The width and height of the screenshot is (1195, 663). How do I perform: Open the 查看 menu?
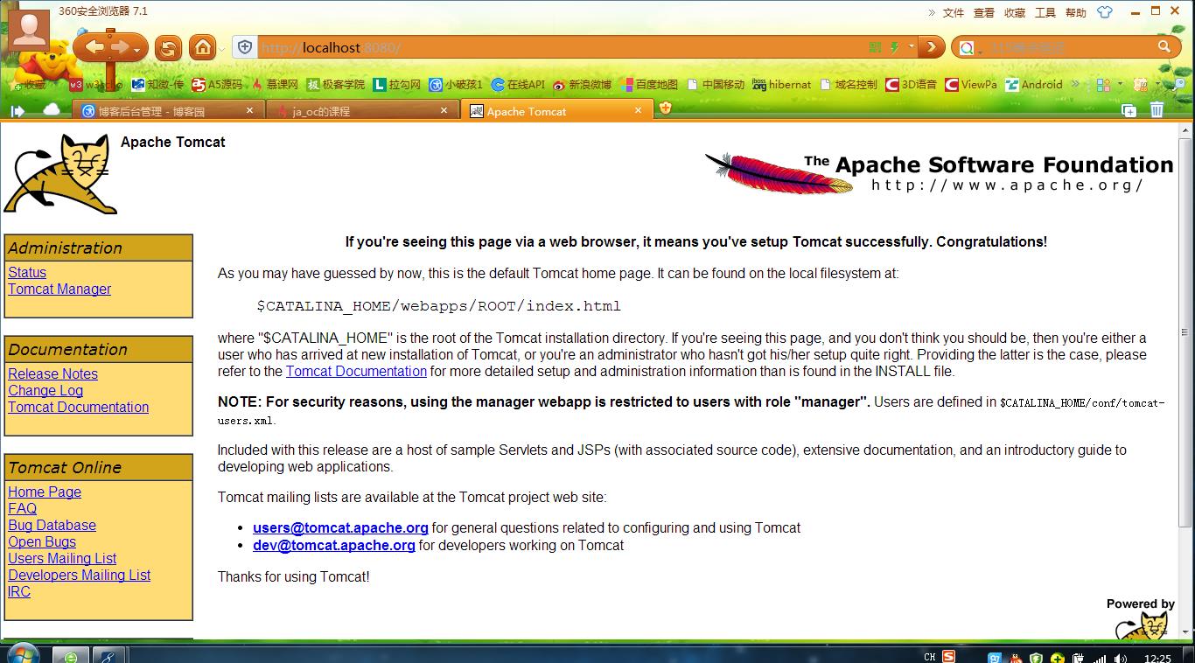pos(984,12)
